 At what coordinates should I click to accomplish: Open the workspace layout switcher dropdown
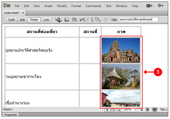[x=149, y=5]
